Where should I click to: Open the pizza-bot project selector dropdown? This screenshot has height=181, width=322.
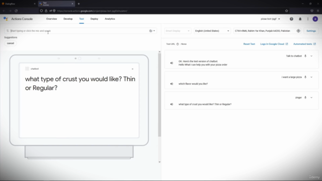click(x=270, y=19)
